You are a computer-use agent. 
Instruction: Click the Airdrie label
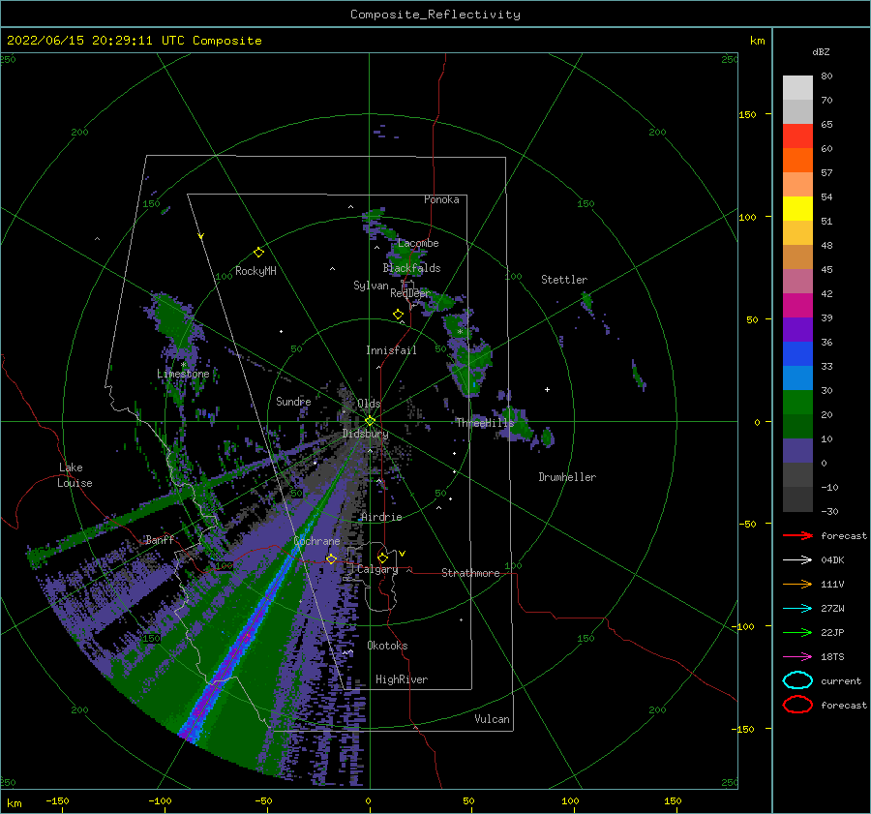tap(381, 517)
